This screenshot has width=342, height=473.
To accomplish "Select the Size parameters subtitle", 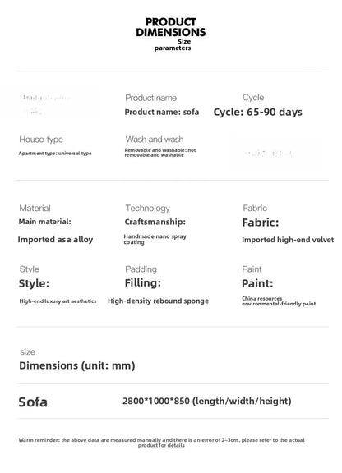I will (173, 44).
